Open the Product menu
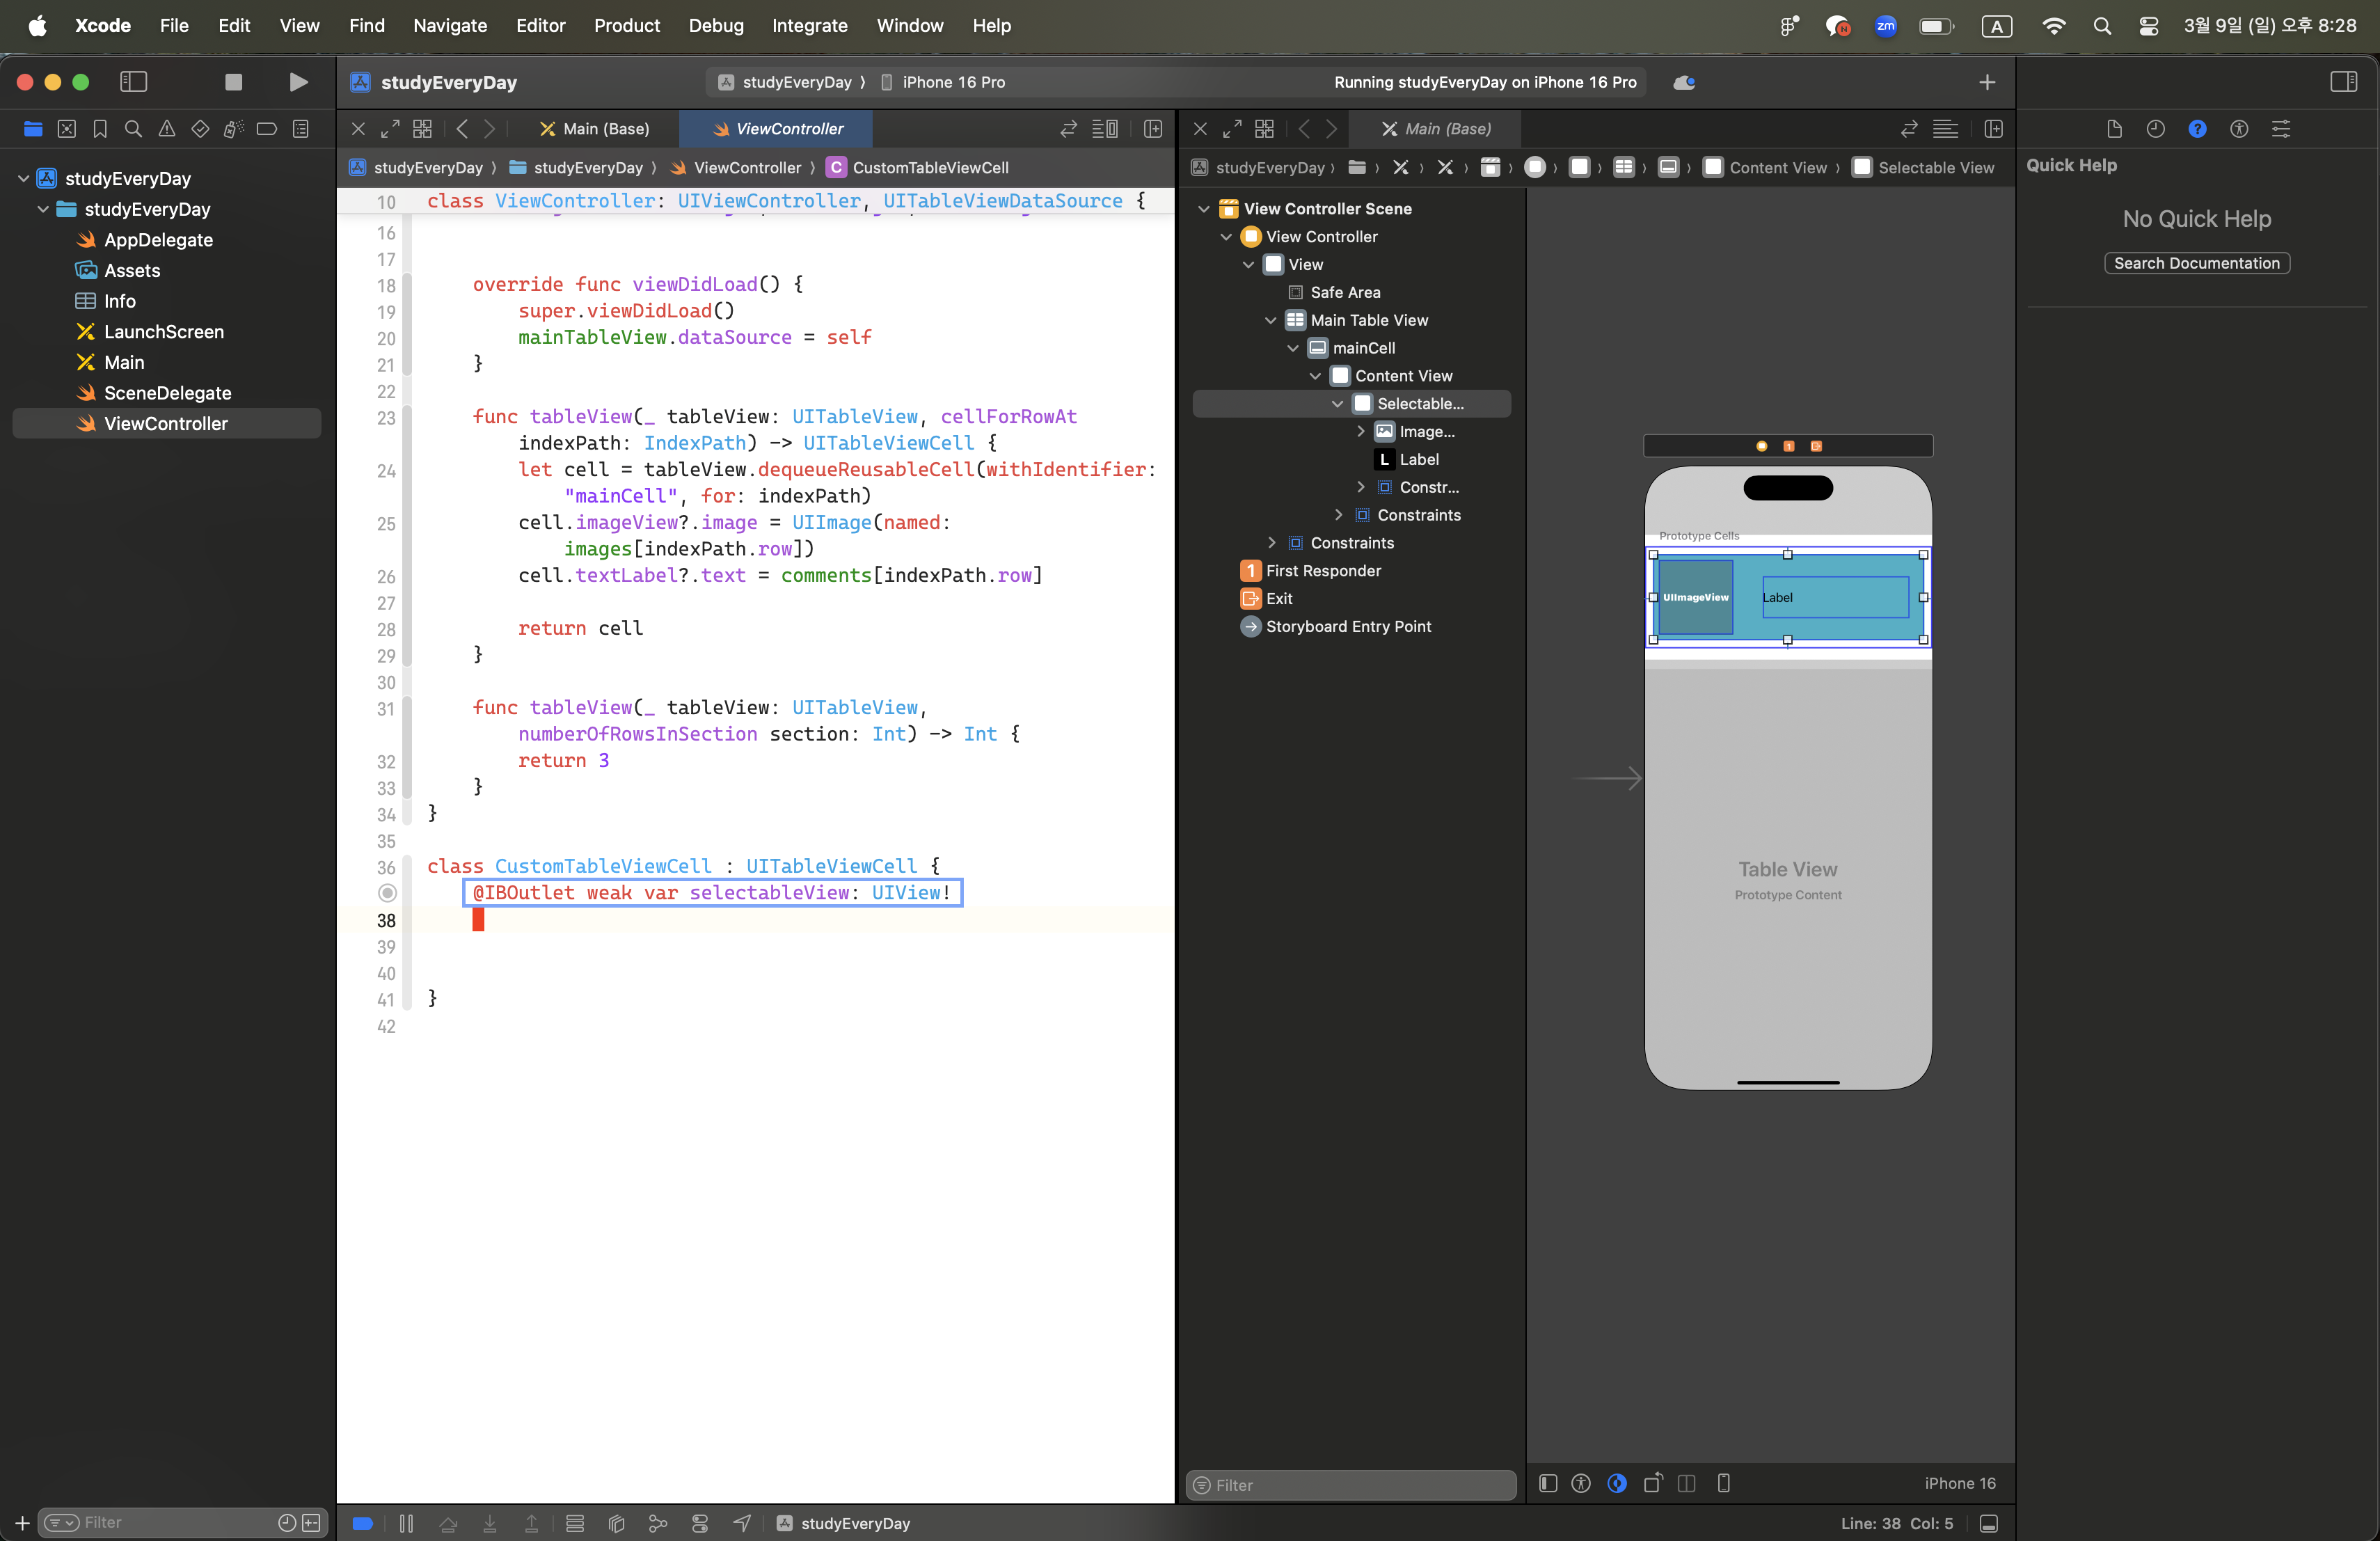 click(x=626, y=25)
